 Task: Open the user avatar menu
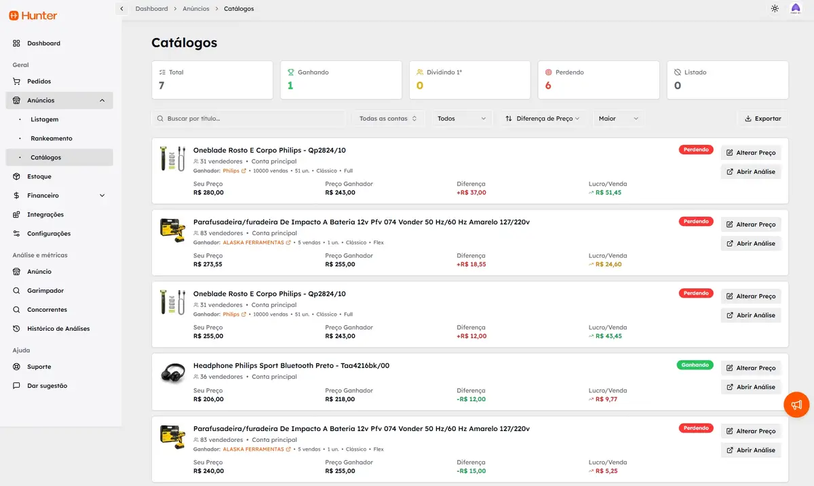pyautogui.click(x=796, y=9)
